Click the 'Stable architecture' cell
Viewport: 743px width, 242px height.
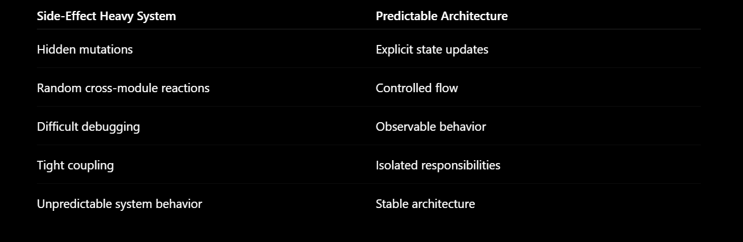tap(425, 204)
